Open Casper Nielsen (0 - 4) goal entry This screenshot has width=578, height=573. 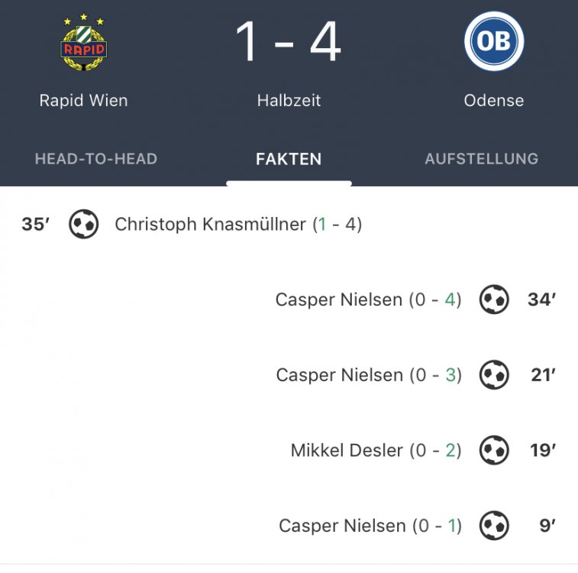(368, 299)
